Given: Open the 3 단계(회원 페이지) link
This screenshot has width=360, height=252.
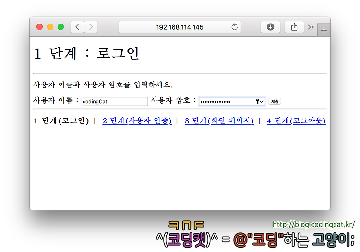Looking at the screenshot, I should click(x=219, y=121).
